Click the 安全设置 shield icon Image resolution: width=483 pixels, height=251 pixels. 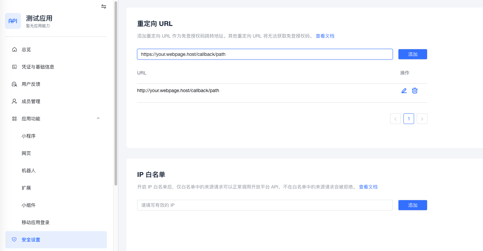click(x=14, y=239)
